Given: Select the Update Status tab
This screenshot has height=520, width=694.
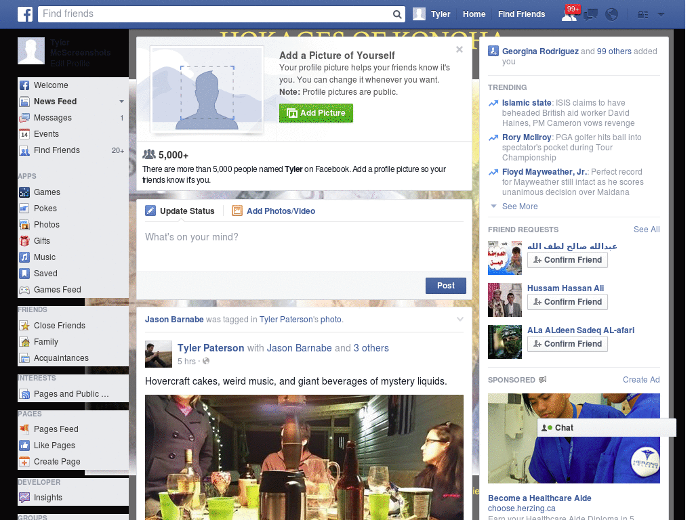Looking at the screenshot, I should (180, 211).
